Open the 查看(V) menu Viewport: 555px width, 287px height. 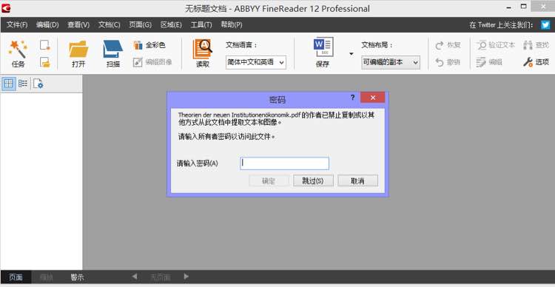(x=78, y=24)
